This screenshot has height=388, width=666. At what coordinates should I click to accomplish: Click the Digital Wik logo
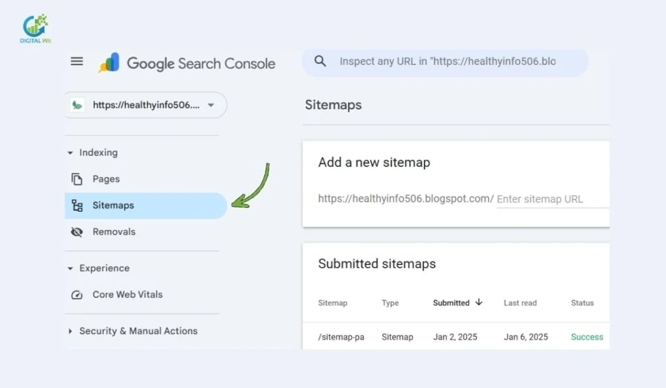[34, 26]
